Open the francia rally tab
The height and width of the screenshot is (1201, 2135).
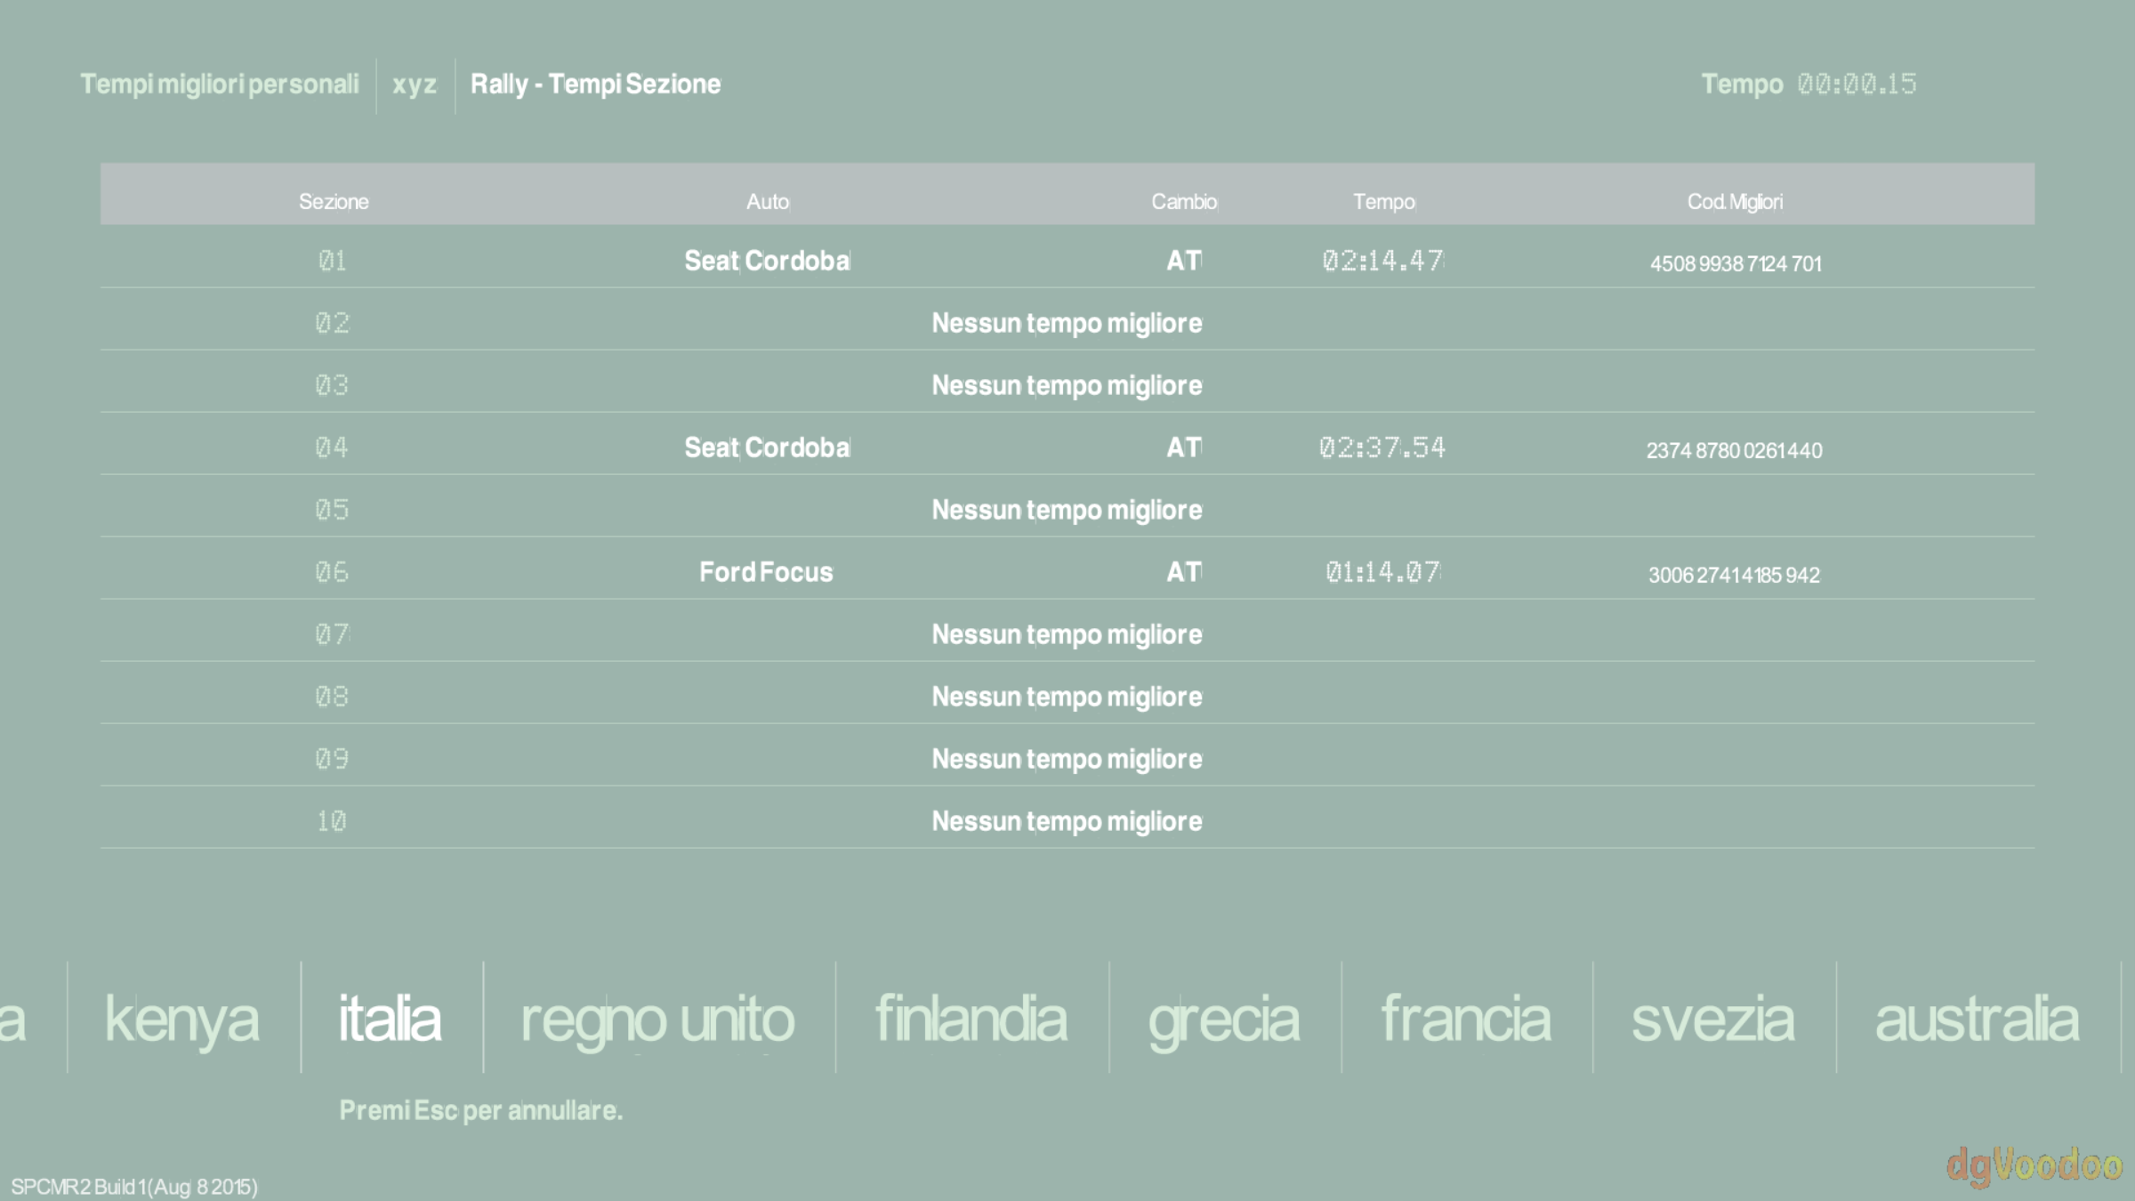pyautogui.click(x=1465, y=1019)
